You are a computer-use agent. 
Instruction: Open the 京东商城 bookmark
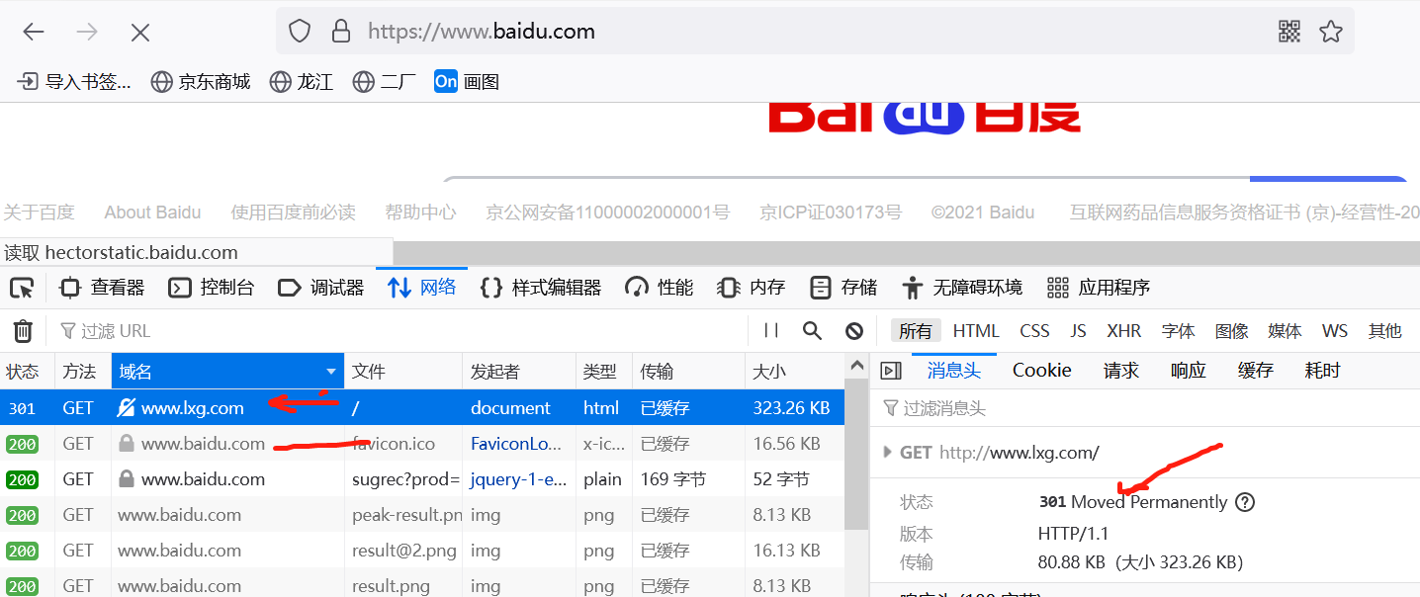tap(201, 82)
